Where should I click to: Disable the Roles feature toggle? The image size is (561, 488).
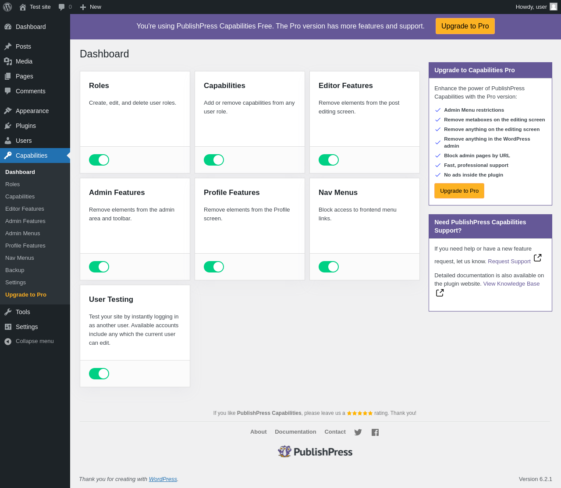[x=99, y=160]
